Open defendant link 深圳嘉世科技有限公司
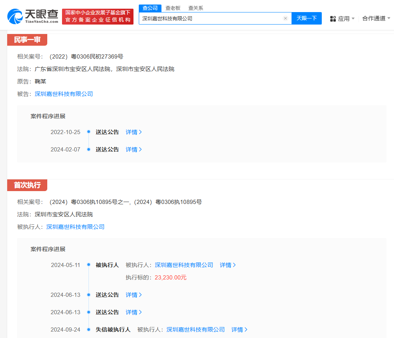The image size is (394, 338). (64, 94)
